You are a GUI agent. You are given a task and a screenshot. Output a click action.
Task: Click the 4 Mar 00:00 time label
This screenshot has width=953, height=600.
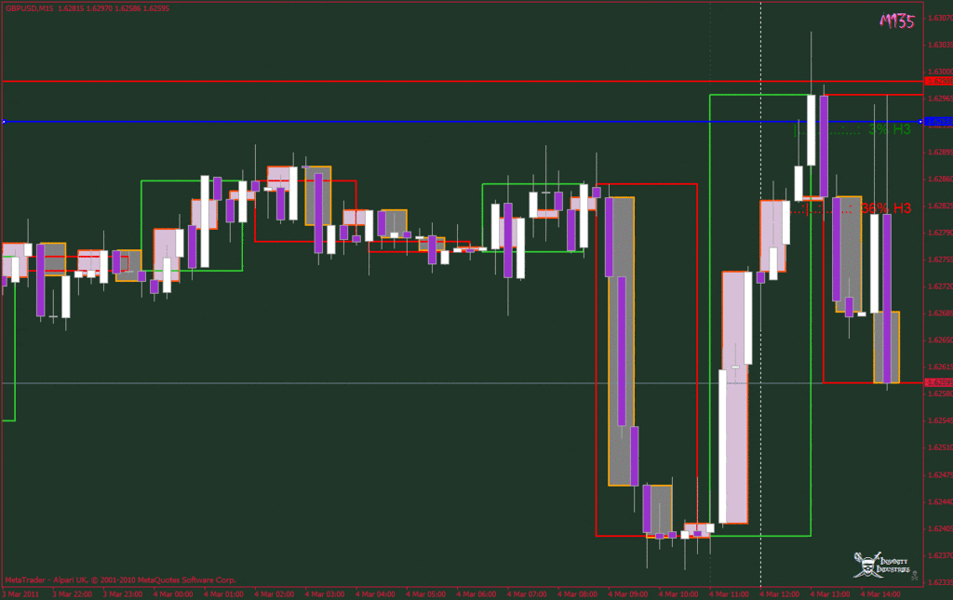tap(173, 593)
